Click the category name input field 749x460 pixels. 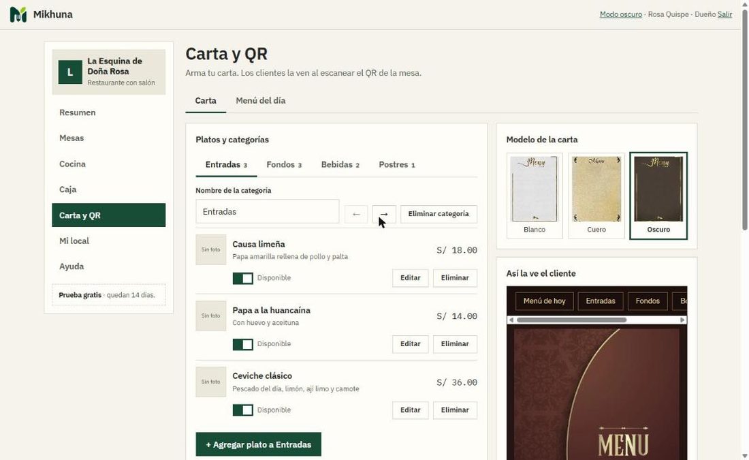[268, 211]
